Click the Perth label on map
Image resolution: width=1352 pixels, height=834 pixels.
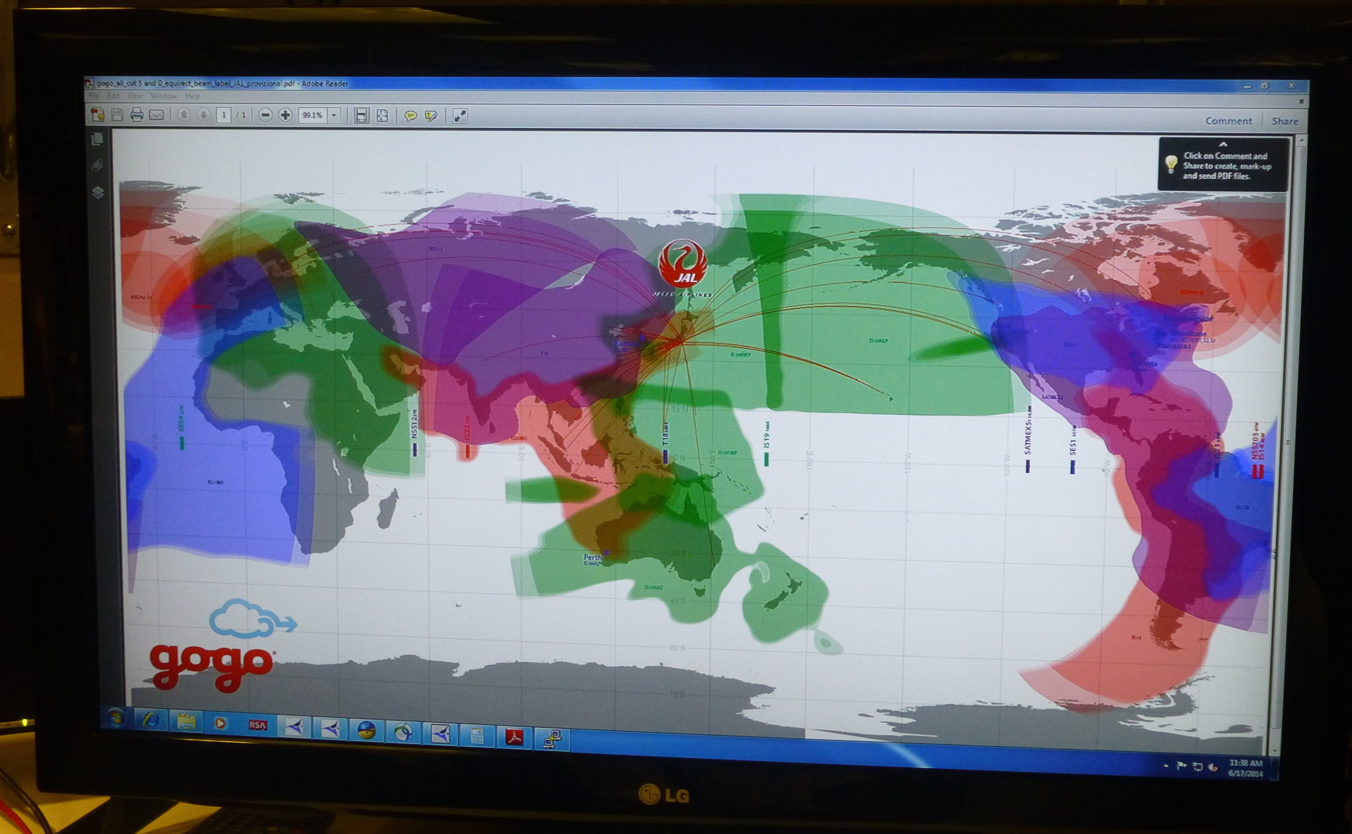click(x=593, y=557)
